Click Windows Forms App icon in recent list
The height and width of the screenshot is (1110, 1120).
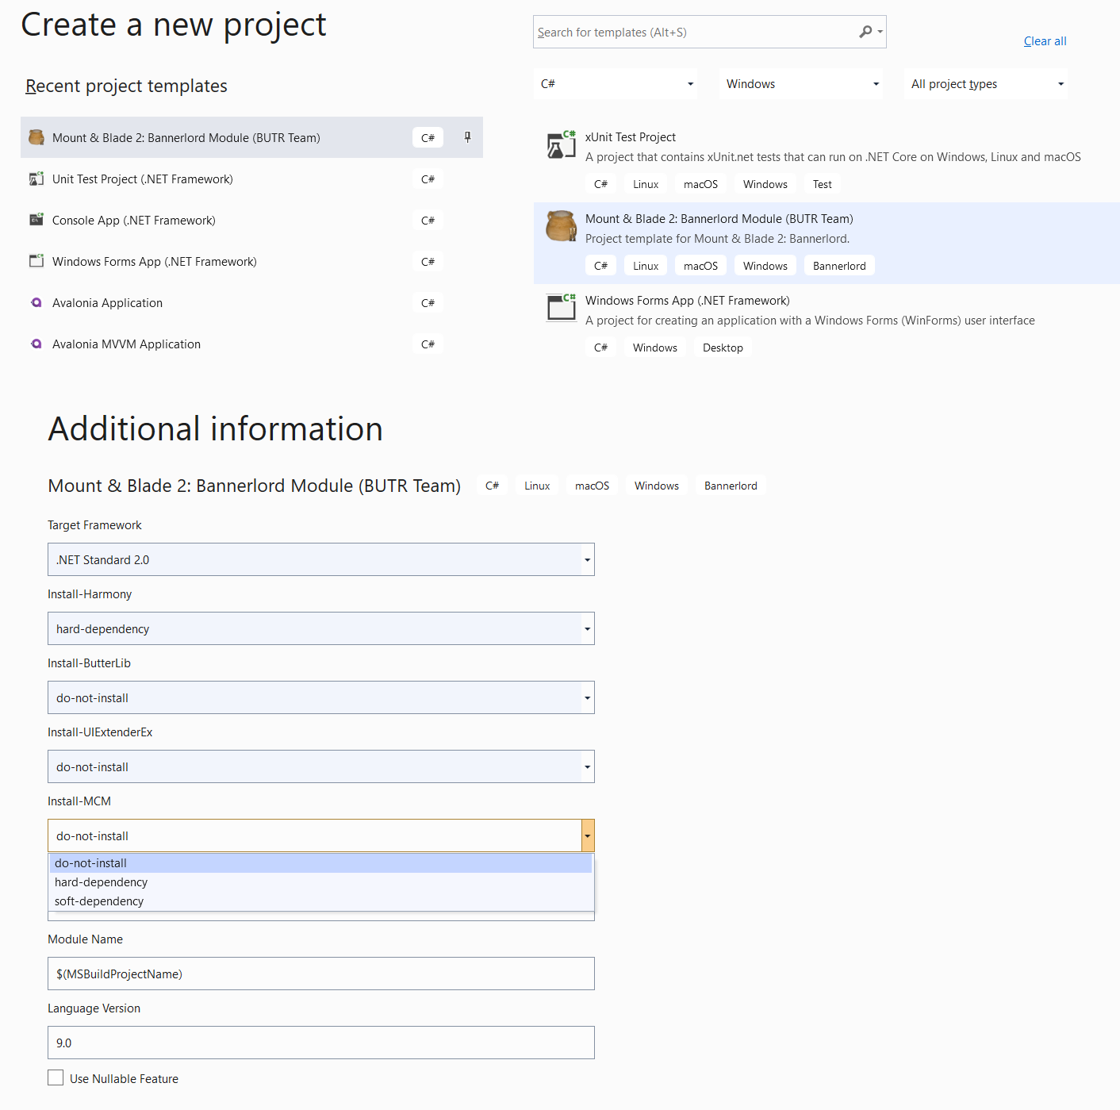pos(36,261)
